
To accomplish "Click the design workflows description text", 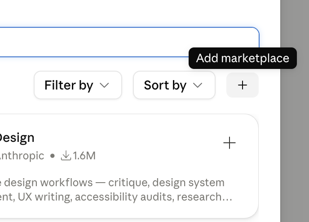I will 116,190.
